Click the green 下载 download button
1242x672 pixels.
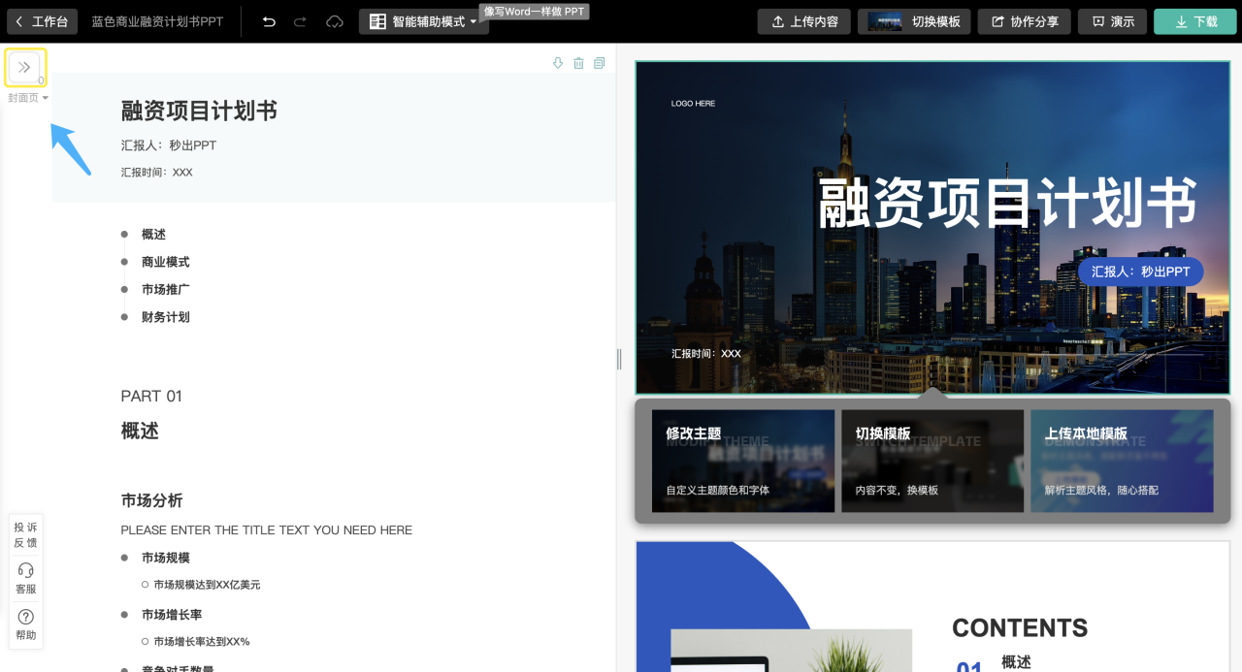pos(1194,21)
